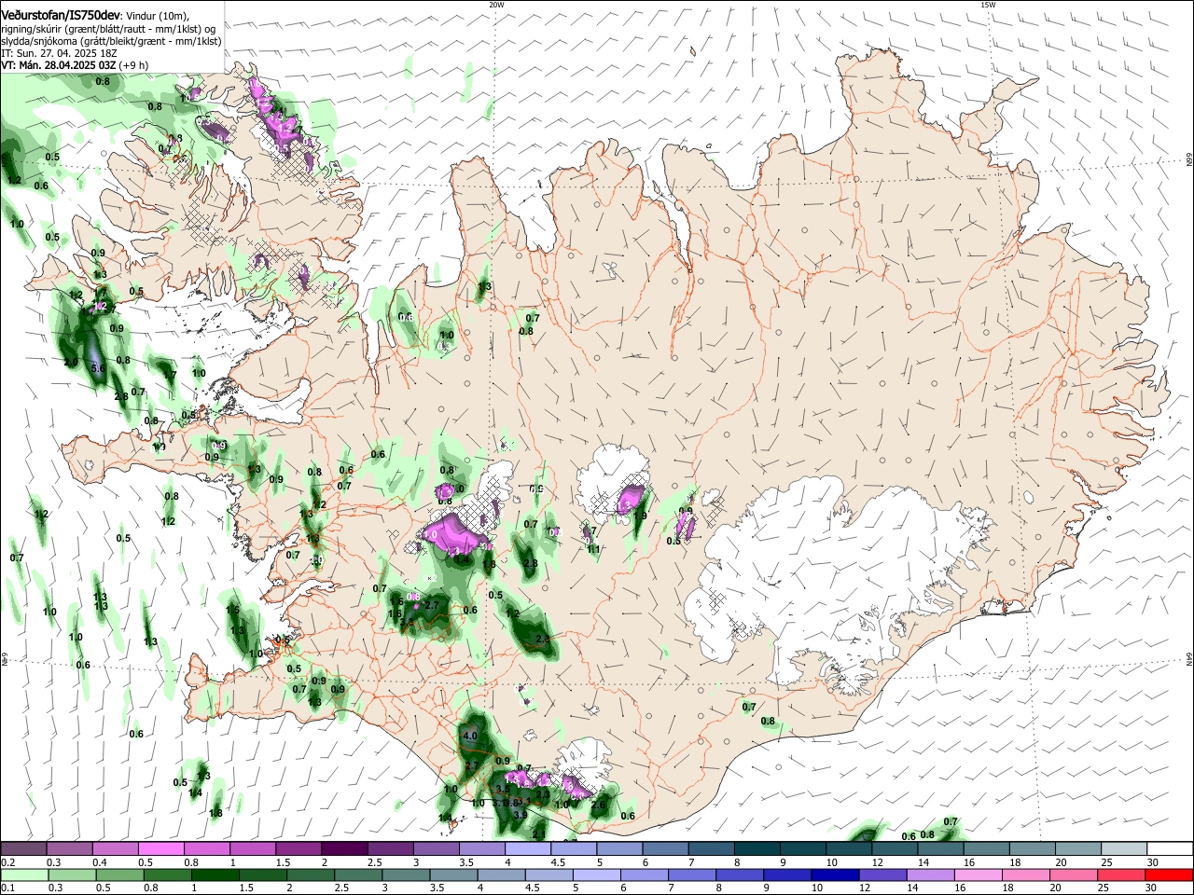This screenshot has height=895, width=1194.
Task: Click the 'IT: Sun. 27. 04. 2025 18Z' line
Action: coord(59,53)
